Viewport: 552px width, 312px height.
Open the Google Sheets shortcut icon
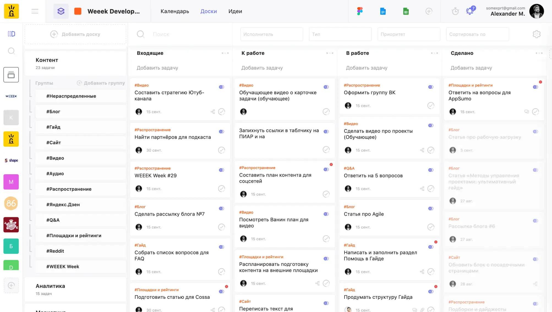[x=406, y=11]
